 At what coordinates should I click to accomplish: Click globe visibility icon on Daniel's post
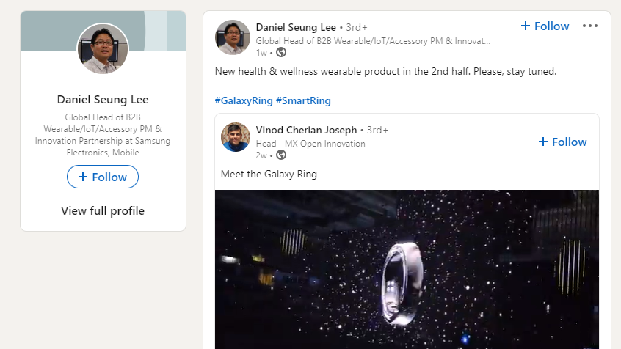281,53
